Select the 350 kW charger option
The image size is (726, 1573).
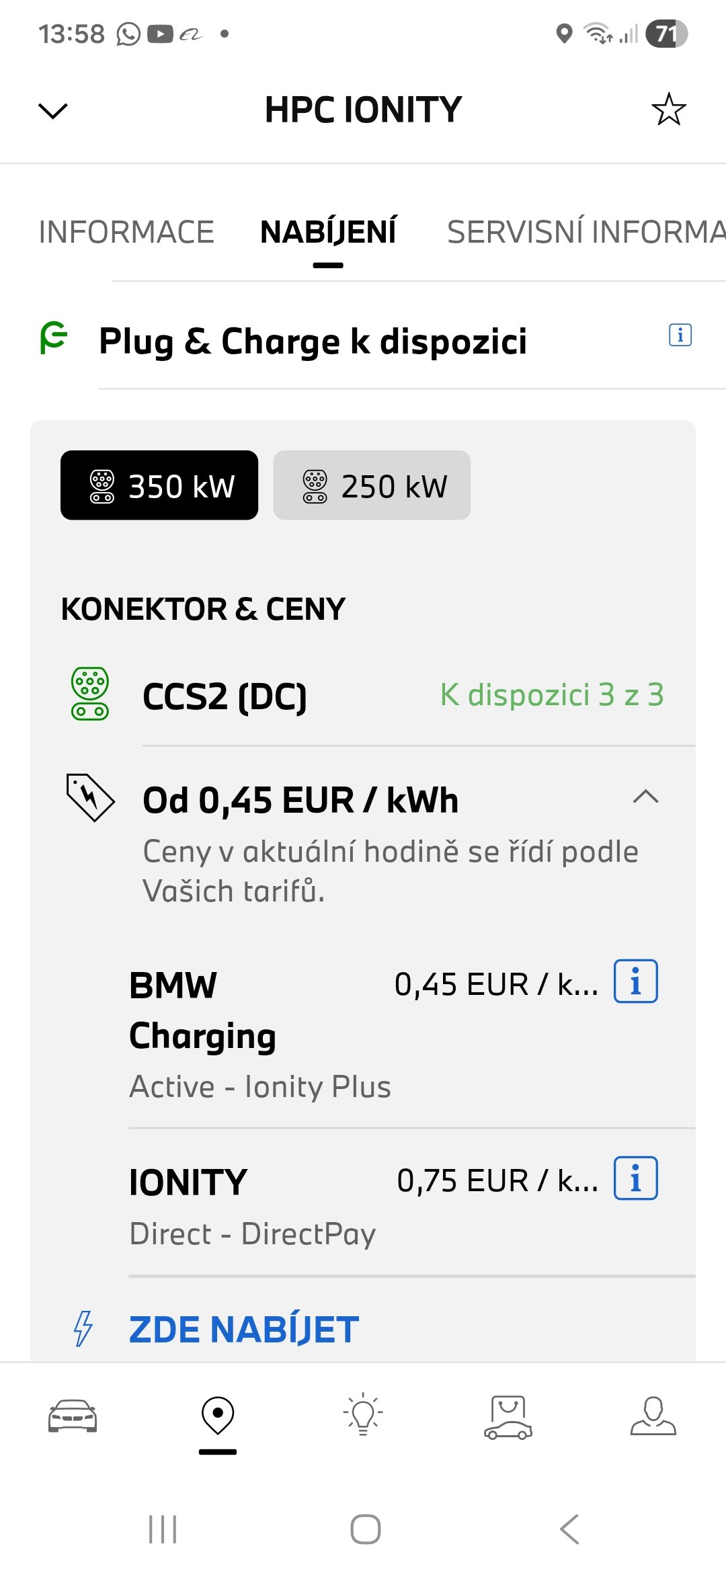[x=159, y=485]
